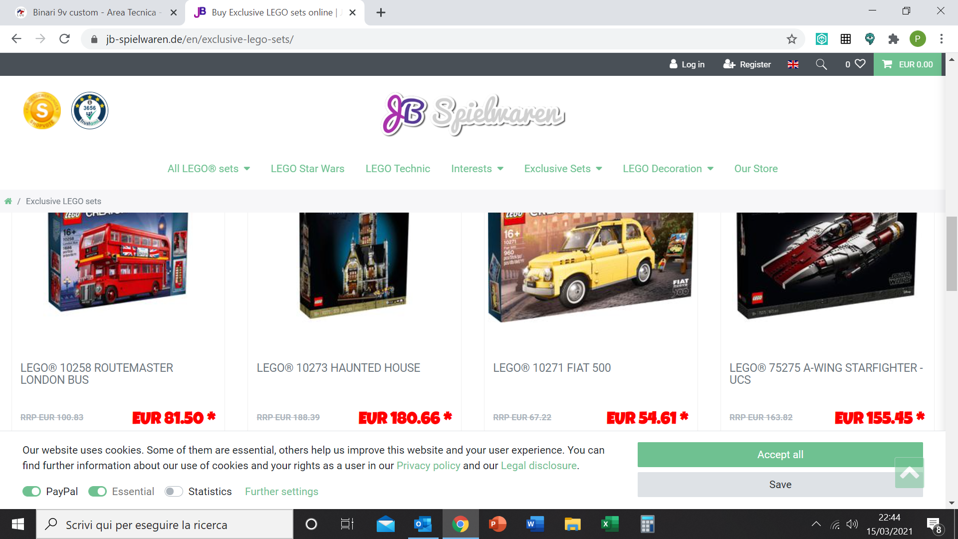Accept all cookies

pos(780,455)
